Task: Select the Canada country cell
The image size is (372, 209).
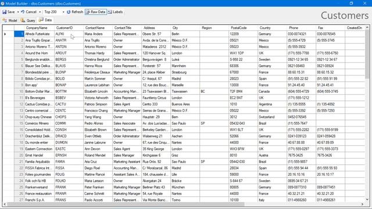Action: [x=272, y=92]
